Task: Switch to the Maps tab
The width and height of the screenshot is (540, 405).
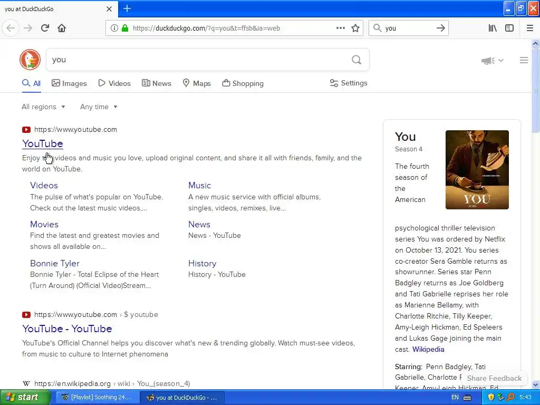Action: click(x=197, y=83)
